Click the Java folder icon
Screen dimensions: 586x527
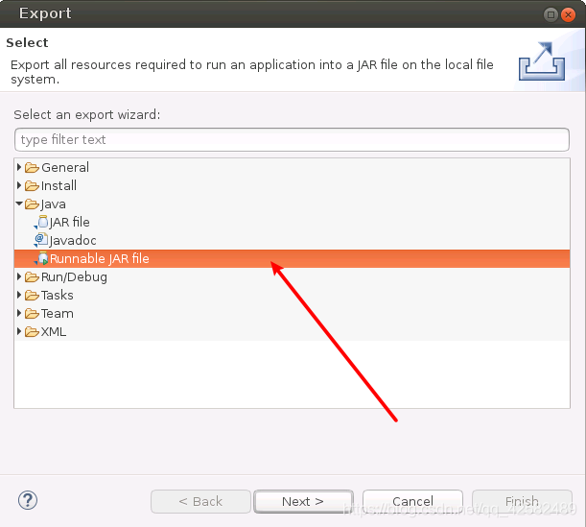[x=33, y=204]
